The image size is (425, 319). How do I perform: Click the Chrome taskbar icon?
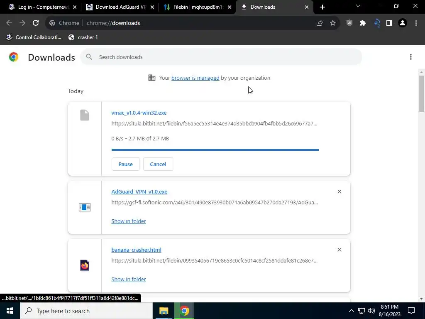pos(184,311)
